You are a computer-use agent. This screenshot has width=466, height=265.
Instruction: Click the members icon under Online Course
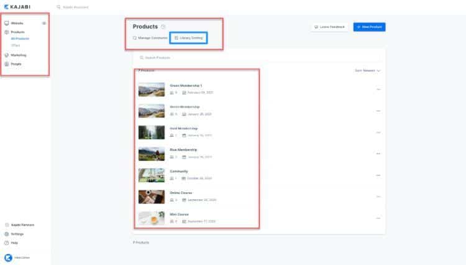point(171,200)
